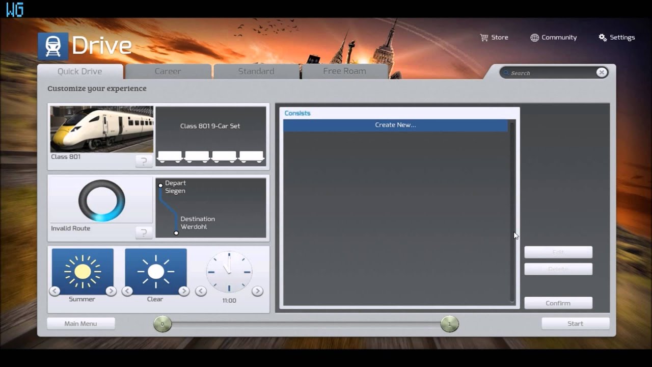652x367 pixels.
Task: Click the Invalid Route ring thumbnail
Action: click(x=101, y=200)
